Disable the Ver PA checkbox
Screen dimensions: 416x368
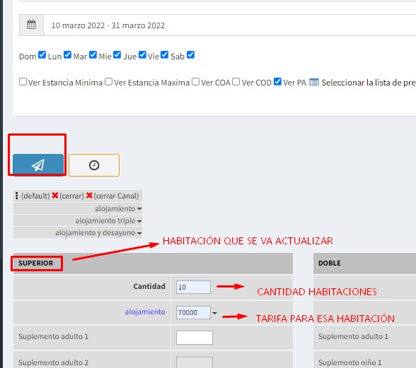(x=277, y=82)
